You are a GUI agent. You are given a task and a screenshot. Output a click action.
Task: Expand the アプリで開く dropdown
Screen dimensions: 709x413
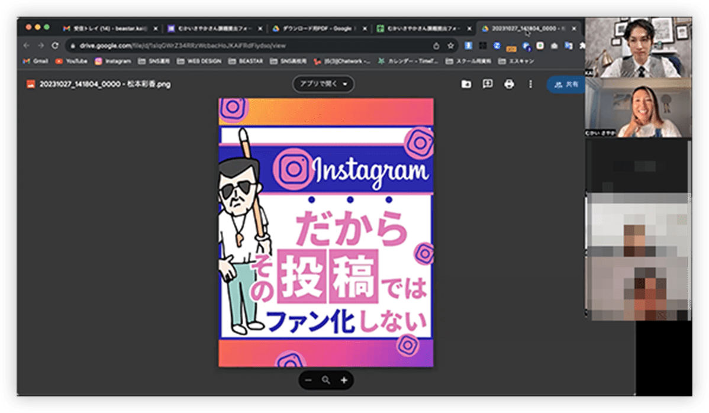pos(323,84)
